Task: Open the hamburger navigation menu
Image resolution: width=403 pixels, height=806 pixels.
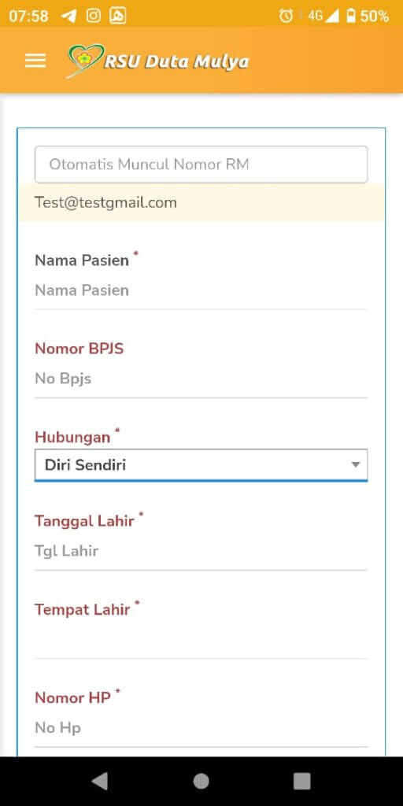Action: click(x=35, y=61)
